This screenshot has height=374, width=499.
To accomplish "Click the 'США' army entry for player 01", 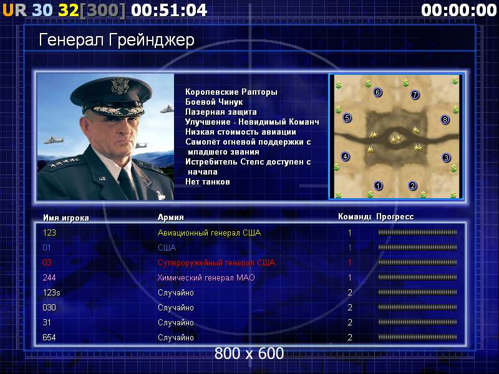I will 167,247.
